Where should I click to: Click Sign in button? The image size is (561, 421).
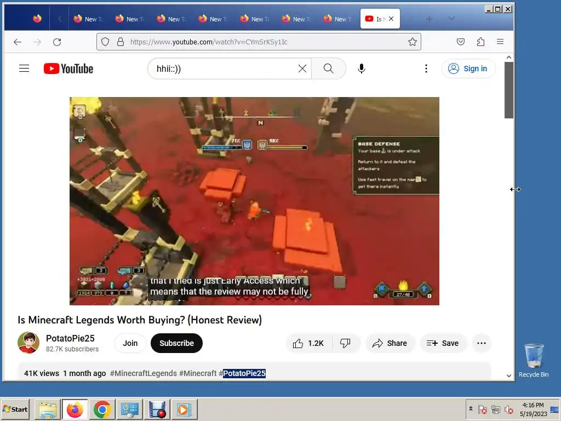[468, 69]
